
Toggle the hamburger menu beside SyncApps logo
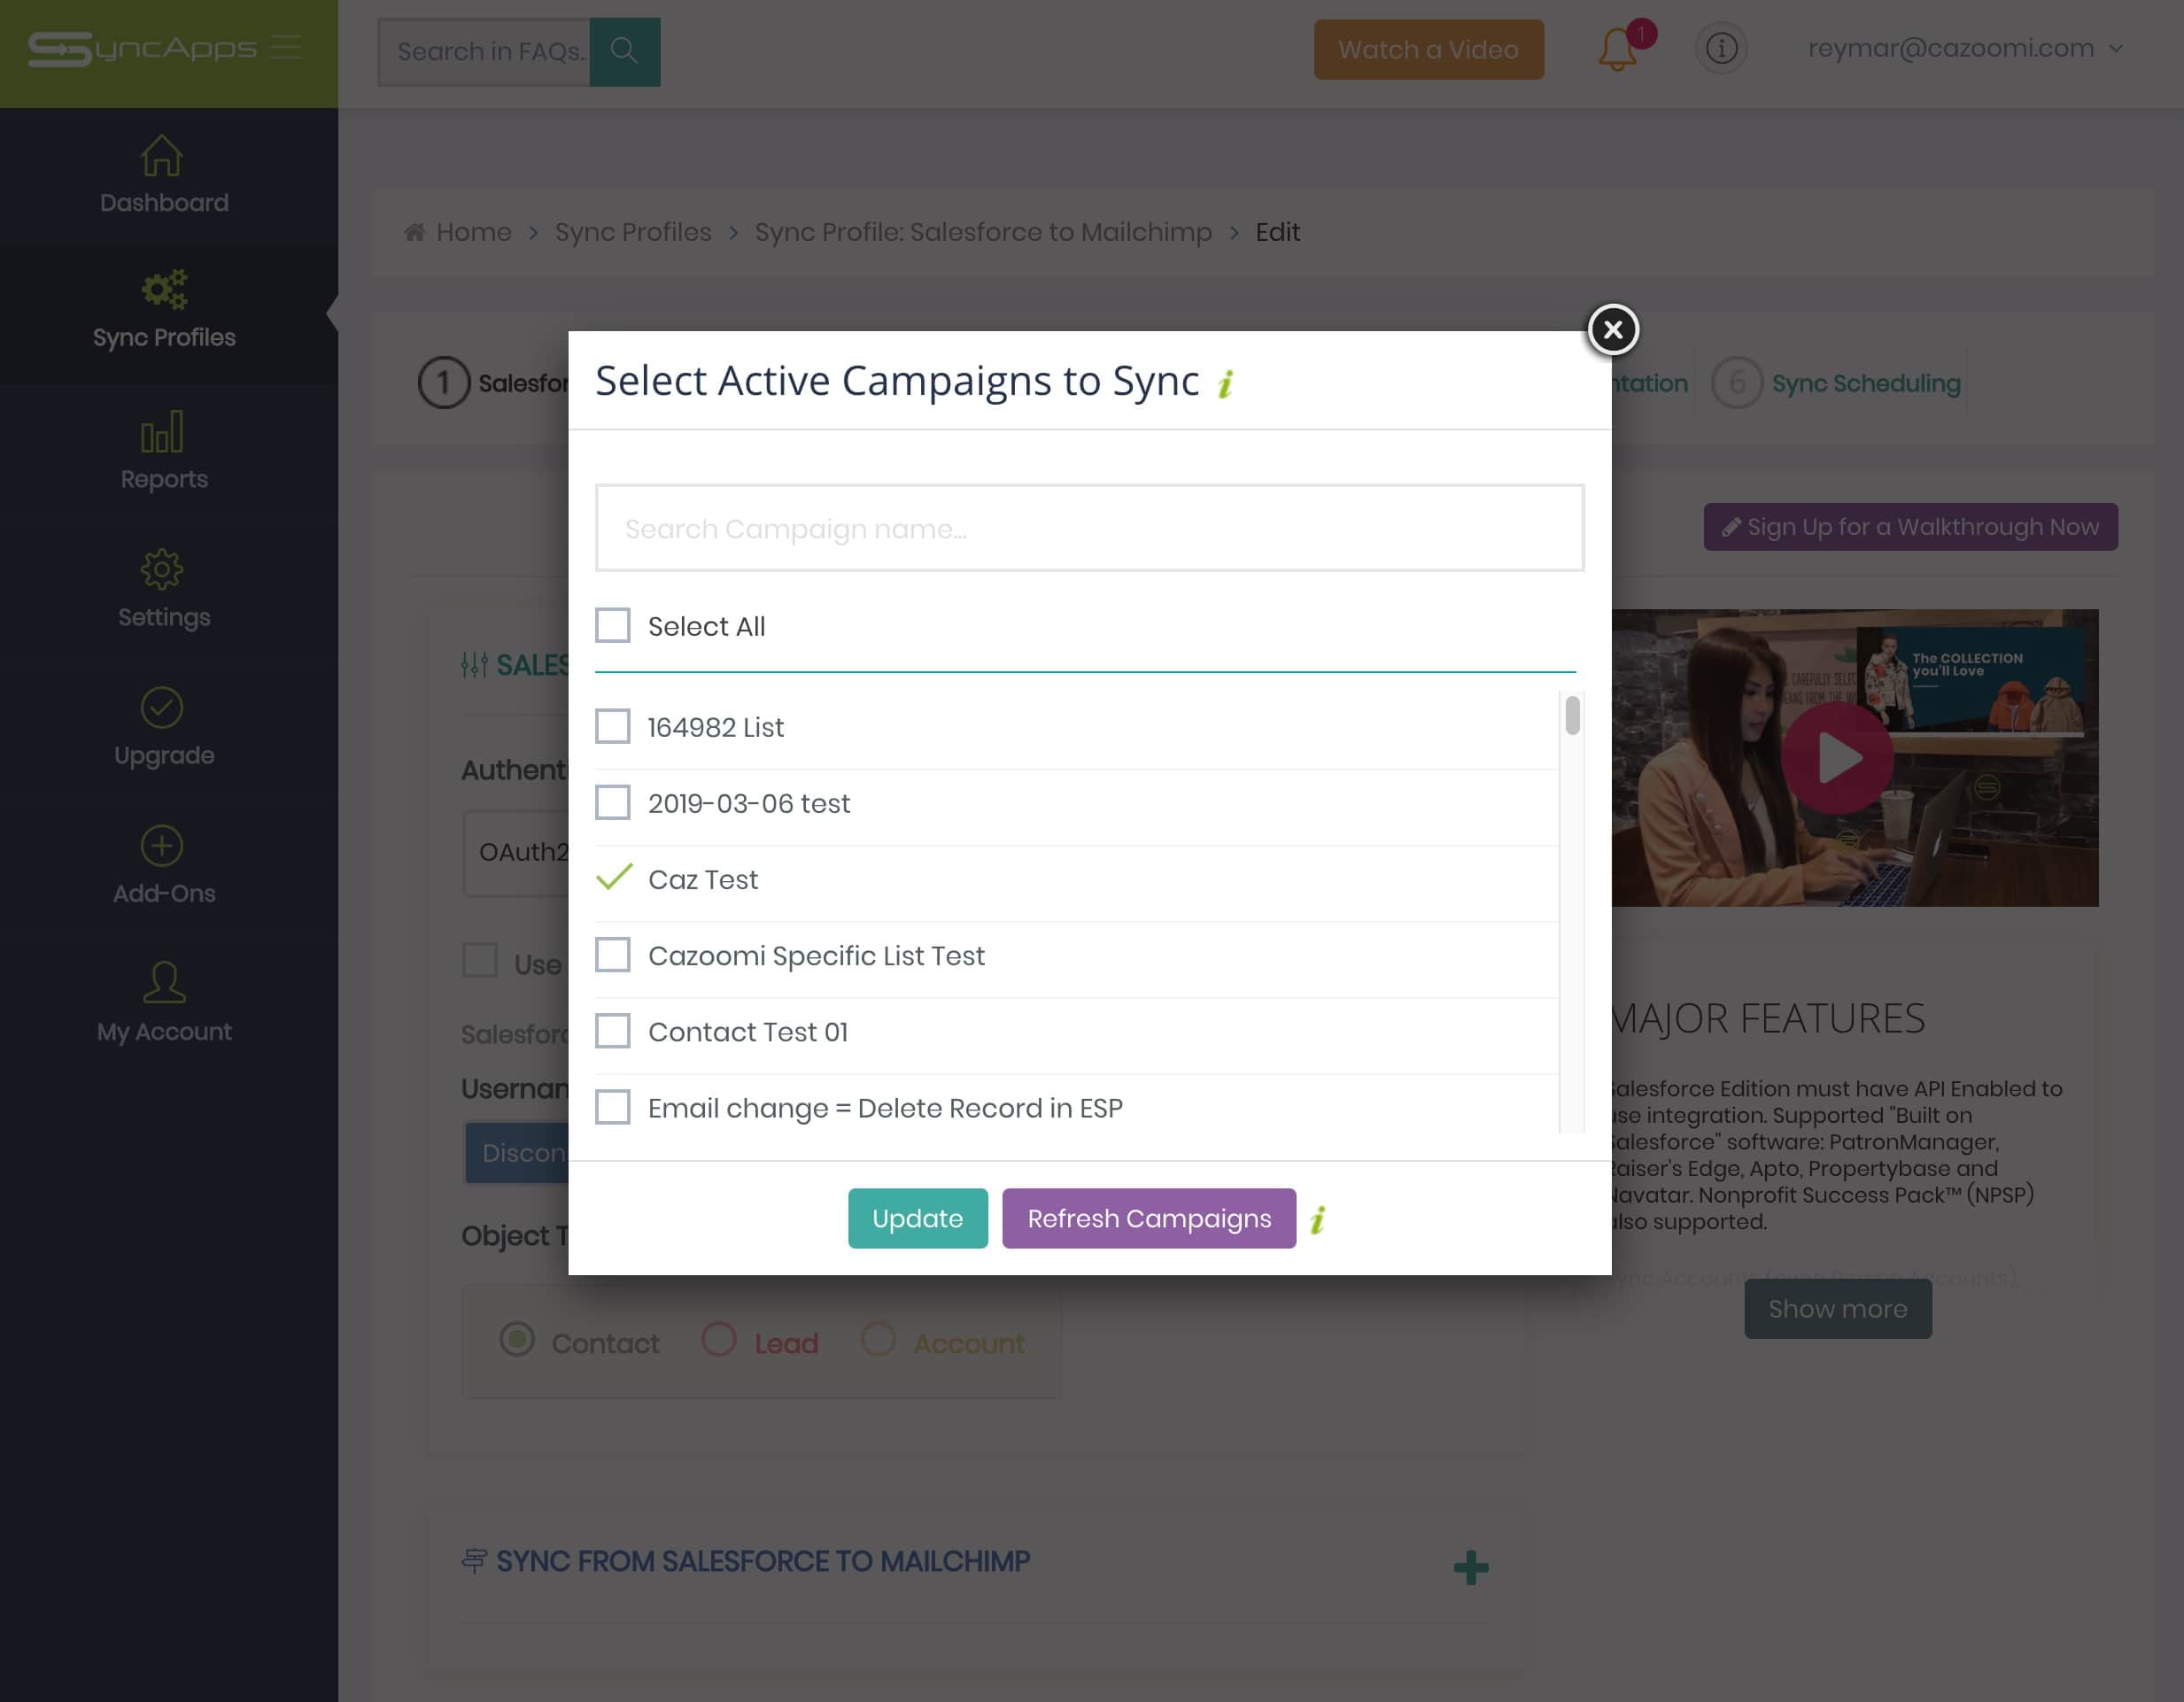tap(286, 47)
